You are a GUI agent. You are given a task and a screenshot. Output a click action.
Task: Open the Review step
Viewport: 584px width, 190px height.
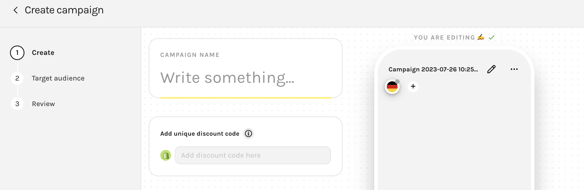tap(43, 104)
